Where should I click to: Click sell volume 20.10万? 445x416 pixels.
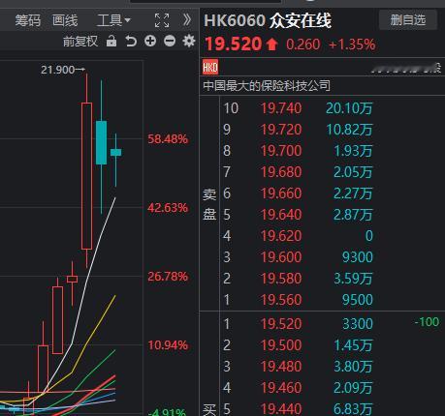click(x=349, y=108)
